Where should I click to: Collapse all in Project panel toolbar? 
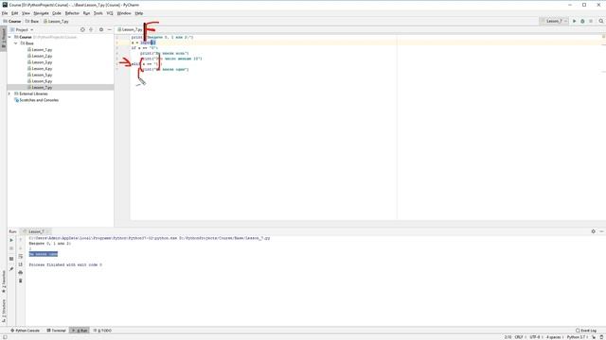point(91,29)
